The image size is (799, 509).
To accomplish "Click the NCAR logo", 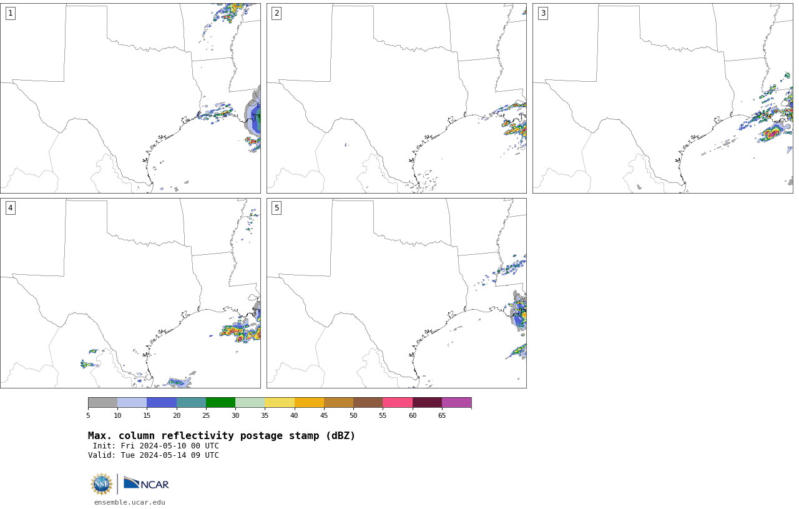I will coord(146,483).
